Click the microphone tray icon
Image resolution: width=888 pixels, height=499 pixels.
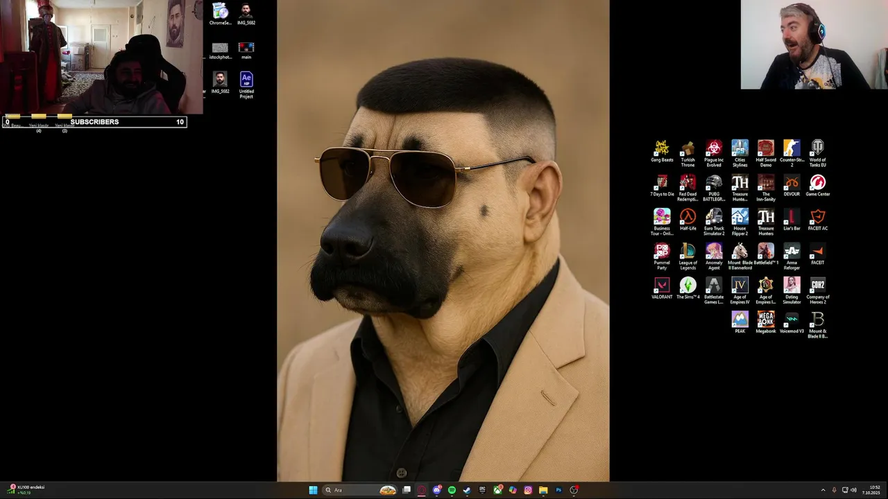coord(834,490)
